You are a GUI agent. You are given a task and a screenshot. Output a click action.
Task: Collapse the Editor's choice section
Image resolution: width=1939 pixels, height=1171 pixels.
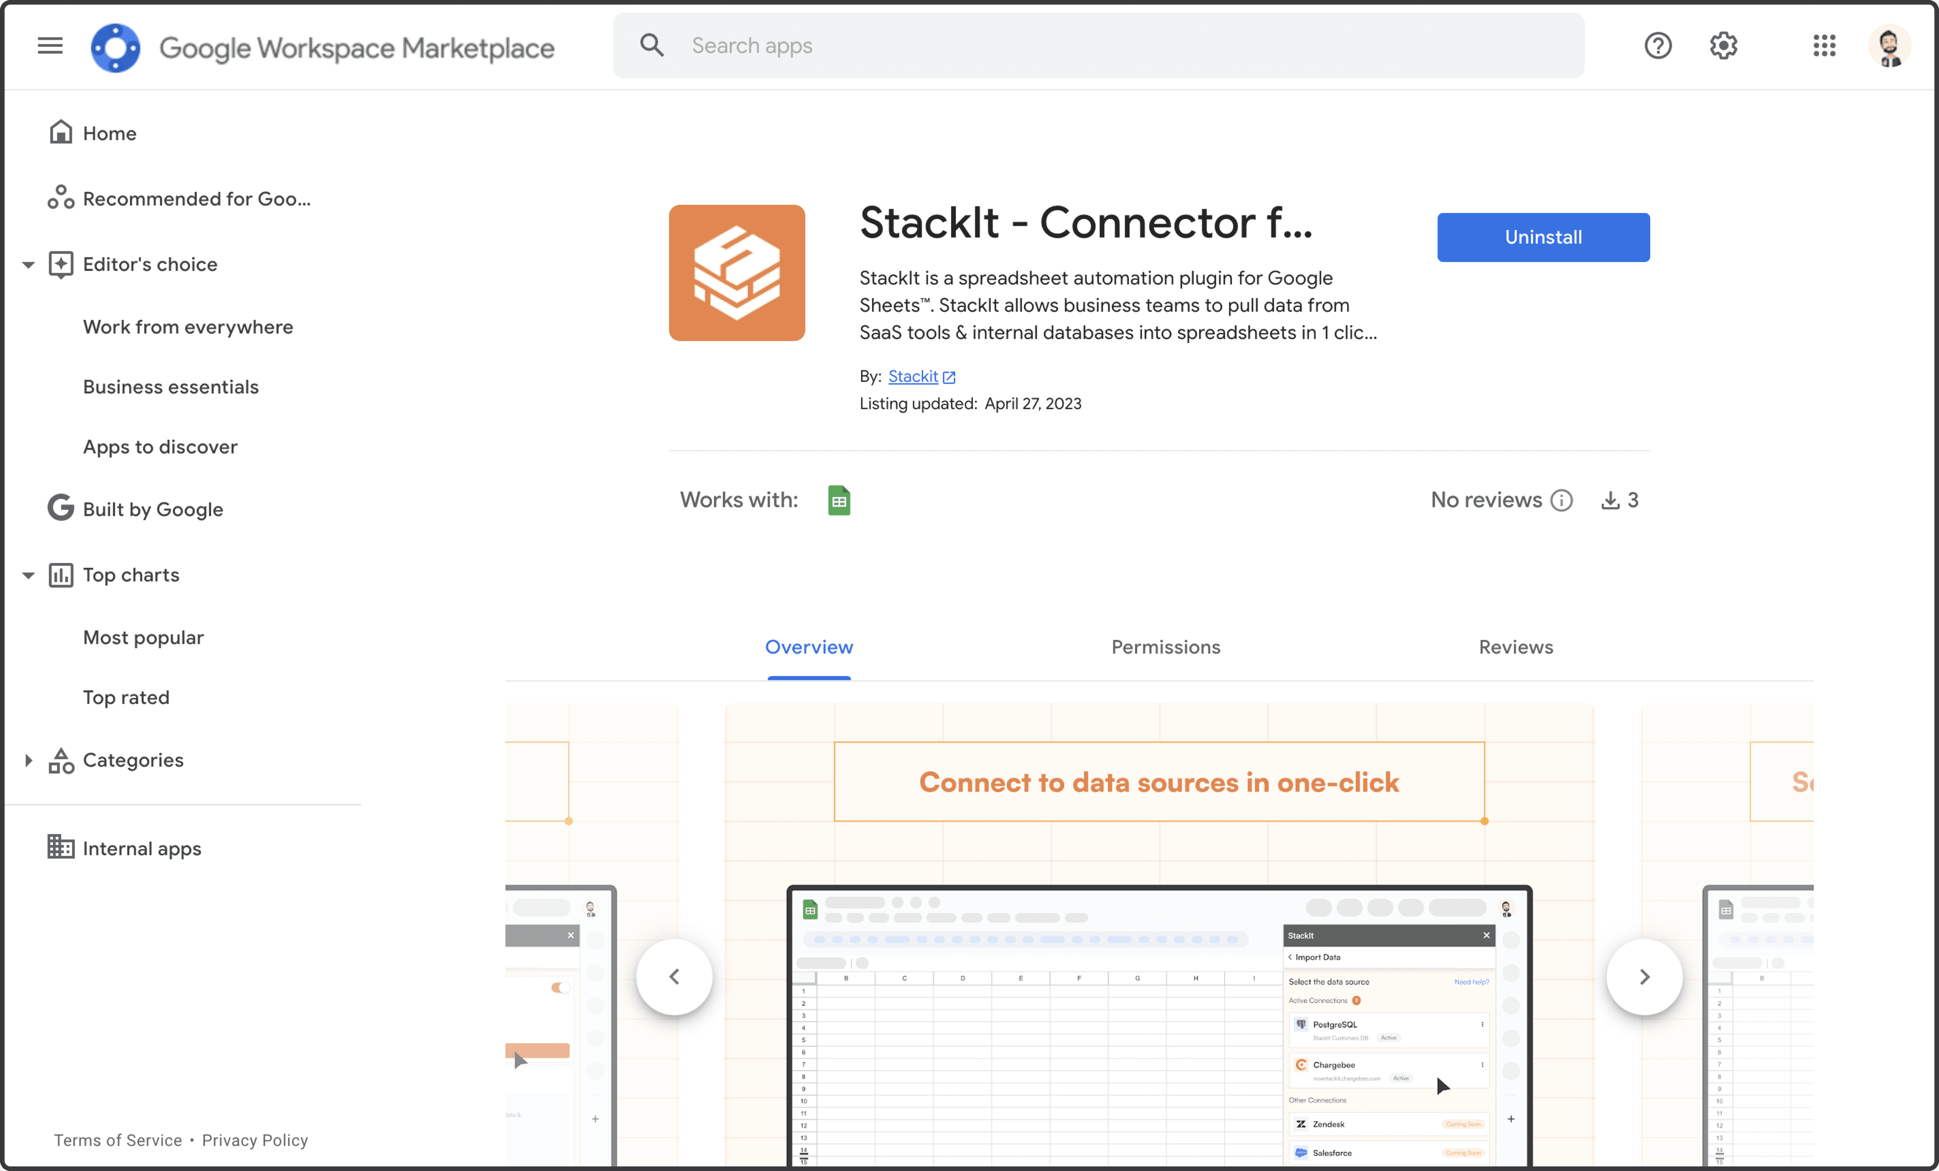28,265
